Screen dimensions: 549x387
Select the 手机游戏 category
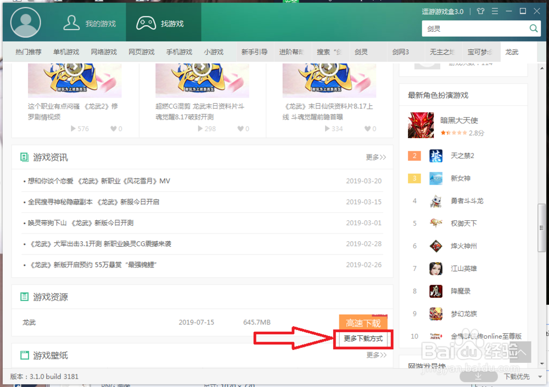click(x=180, y=52)
